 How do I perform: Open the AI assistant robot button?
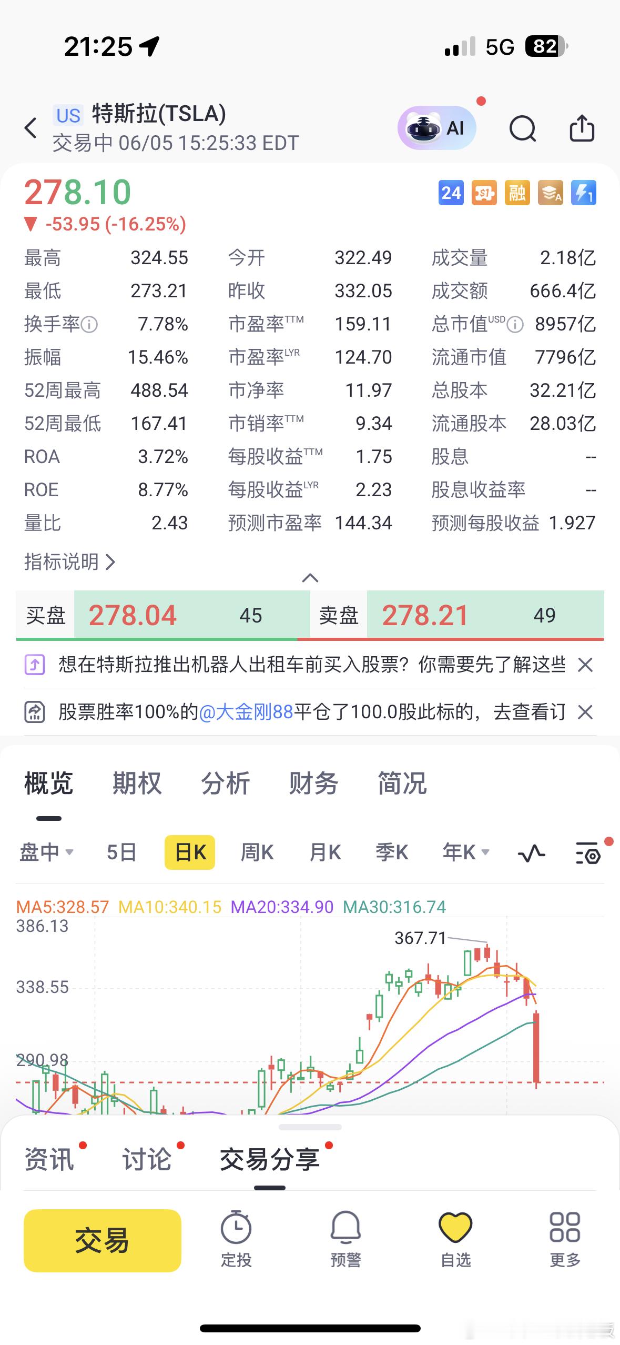pos(437,128)
